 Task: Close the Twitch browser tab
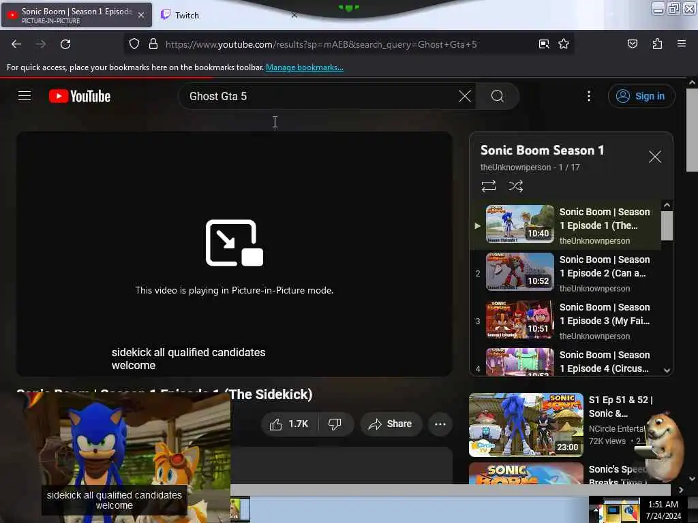294,15
